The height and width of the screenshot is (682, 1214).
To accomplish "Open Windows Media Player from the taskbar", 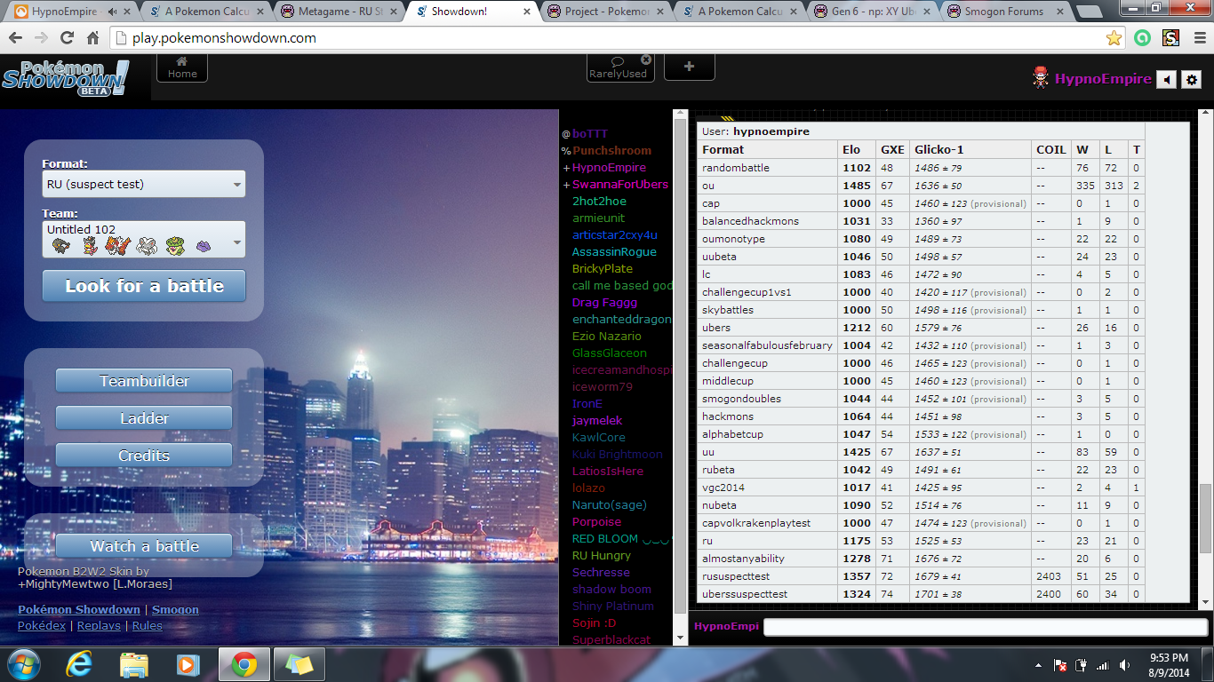I will [x=188, y=664].
